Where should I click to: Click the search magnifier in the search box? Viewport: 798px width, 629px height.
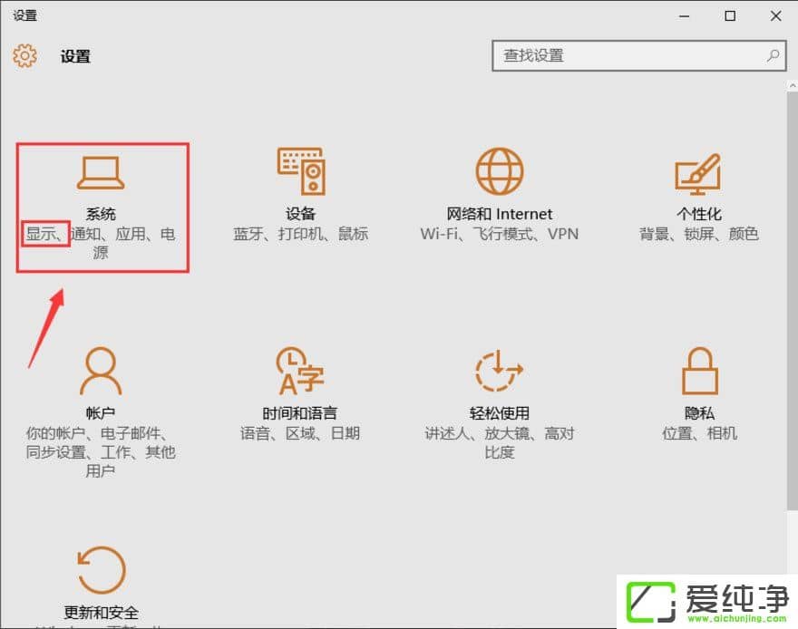(773, 55)
